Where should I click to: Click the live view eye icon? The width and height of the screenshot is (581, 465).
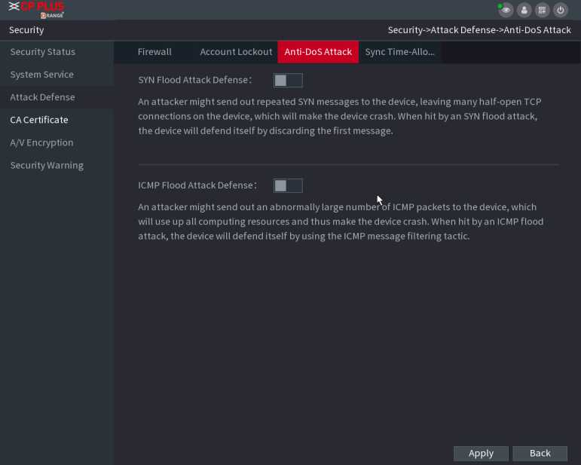point(506,10)
